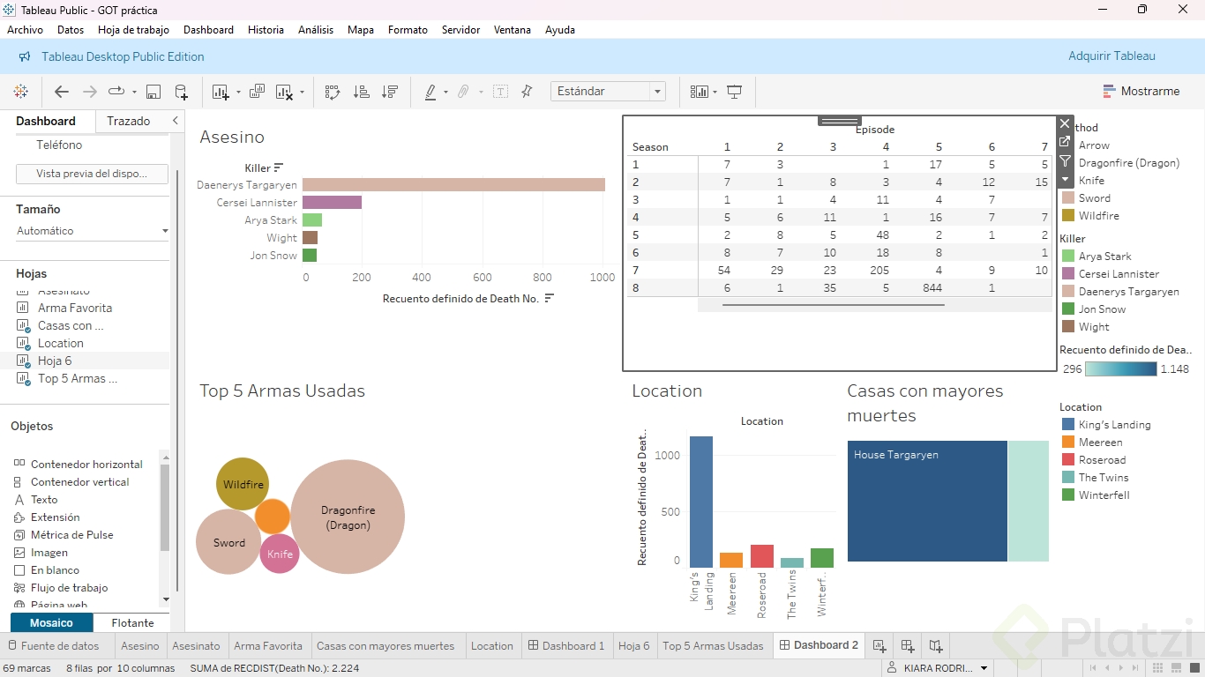Image resolution: width=1205 pixels, height=677 pixels.
Task: Click the highlight pen icon
Action: coord(430,92)
